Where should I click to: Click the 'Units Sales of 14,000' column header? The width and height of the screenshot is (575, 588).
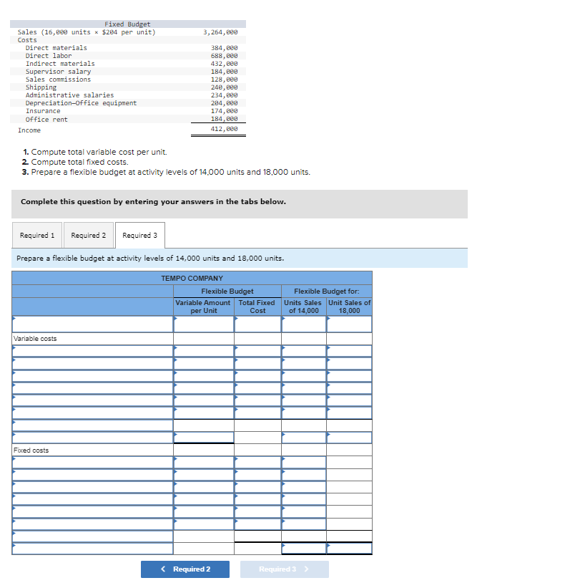coord(303,307)
